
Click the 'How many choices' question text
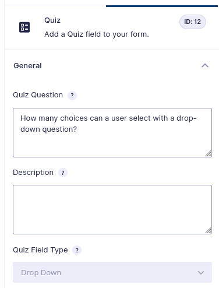click(108, 124)
